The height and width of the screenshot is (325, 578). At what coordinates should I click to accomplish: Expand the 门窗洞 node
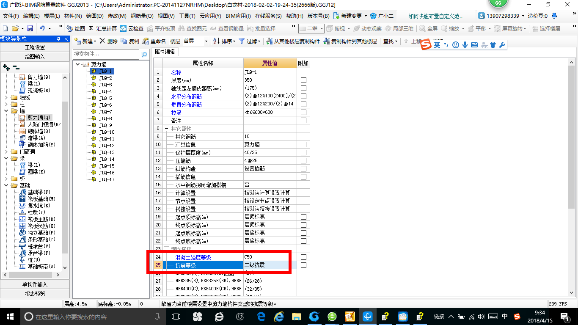(x=7, y=151)
